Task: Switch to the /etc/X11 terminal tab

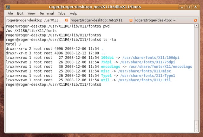Action: (x=102, y=20)
